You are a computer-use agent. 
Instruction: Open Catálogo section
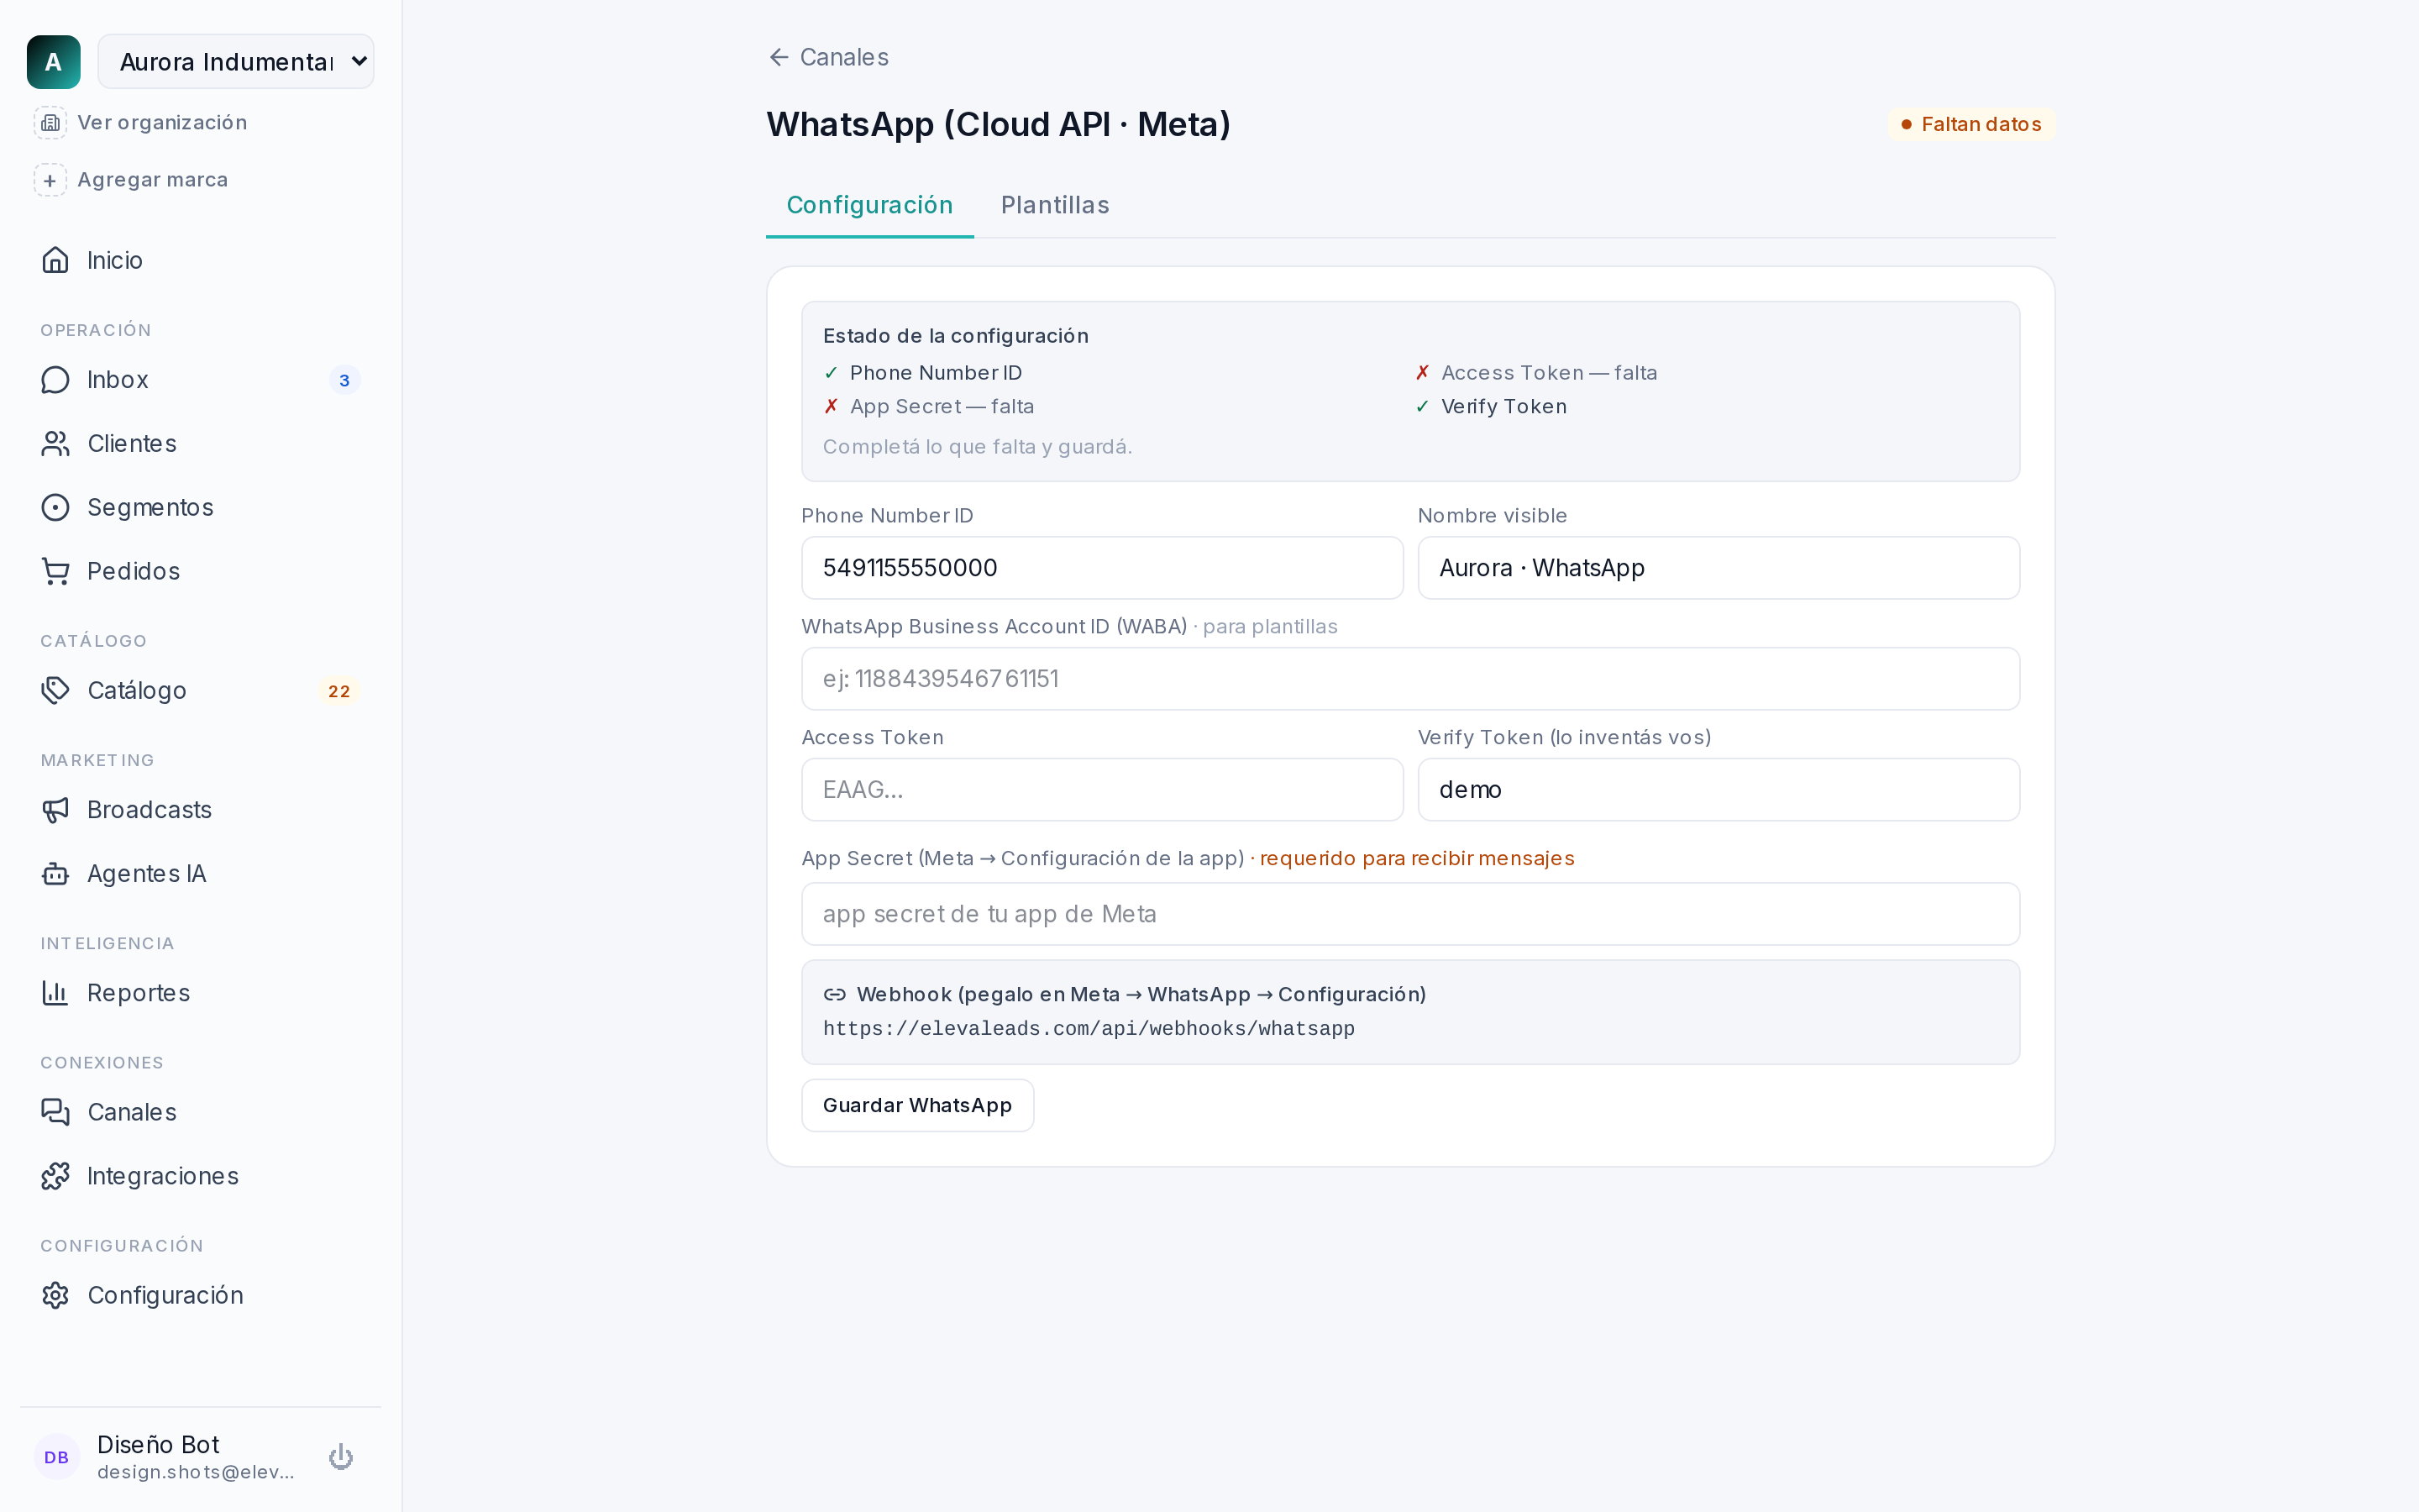pos(200,691)
